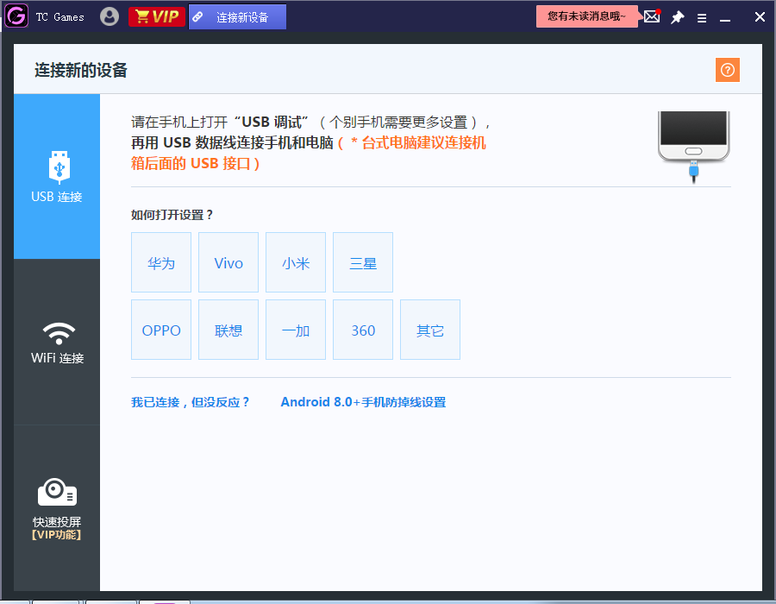This screenshot has height=604, width=776.
Task: Choose the Vivo brand tile
Action: [228, 262]
